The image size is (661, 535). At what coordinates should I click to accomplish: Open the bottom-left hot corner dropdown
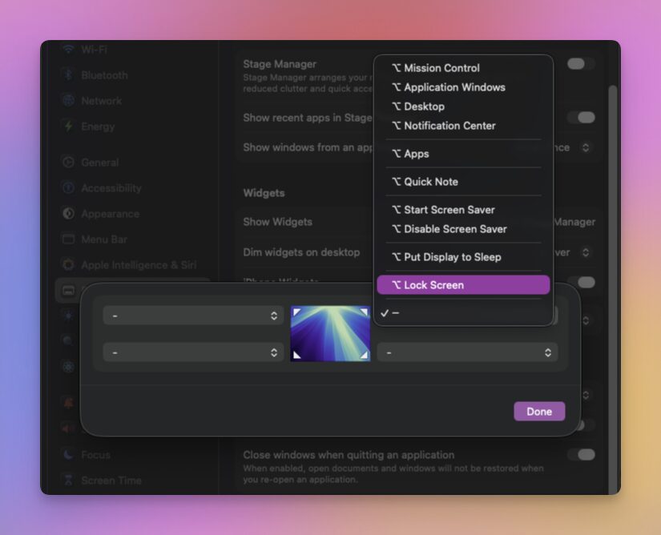coord(193,352)
